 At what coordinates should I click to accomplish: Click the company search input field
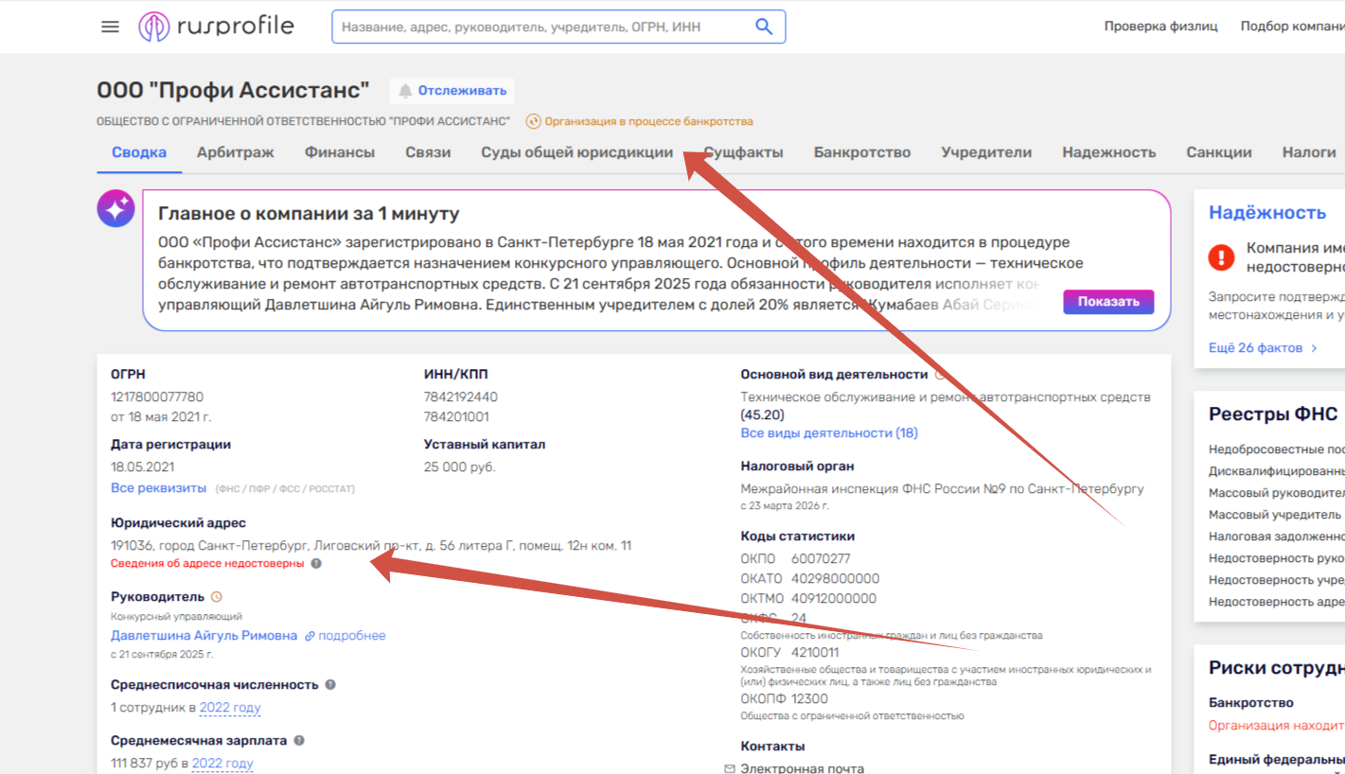tap(544, 26)
